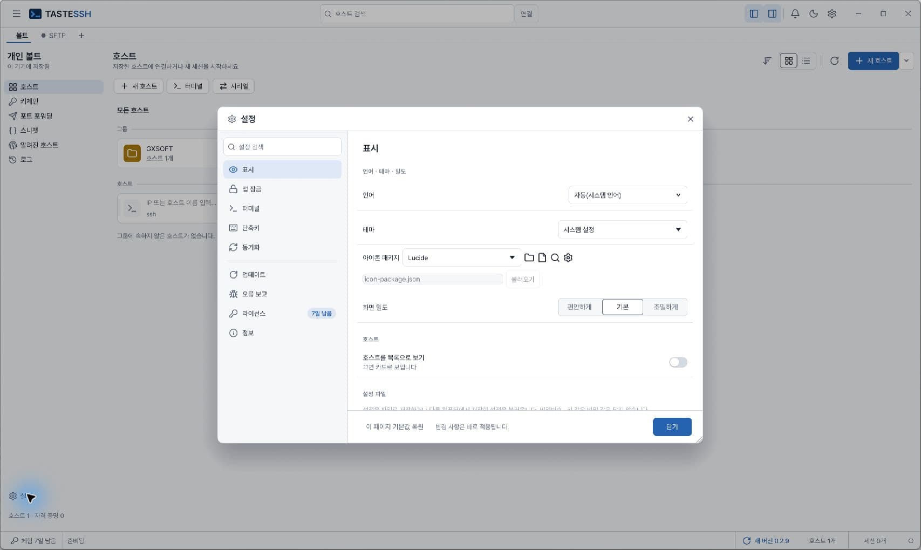Click the magnifier icon next to the icon package
921x550 pixels.
555,257
